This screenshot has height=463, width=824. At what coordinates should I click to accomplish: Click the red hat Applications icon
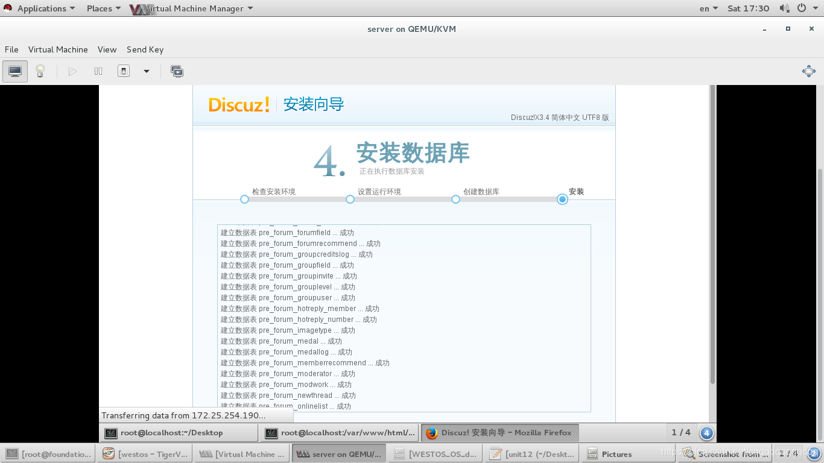click(8, 8)
